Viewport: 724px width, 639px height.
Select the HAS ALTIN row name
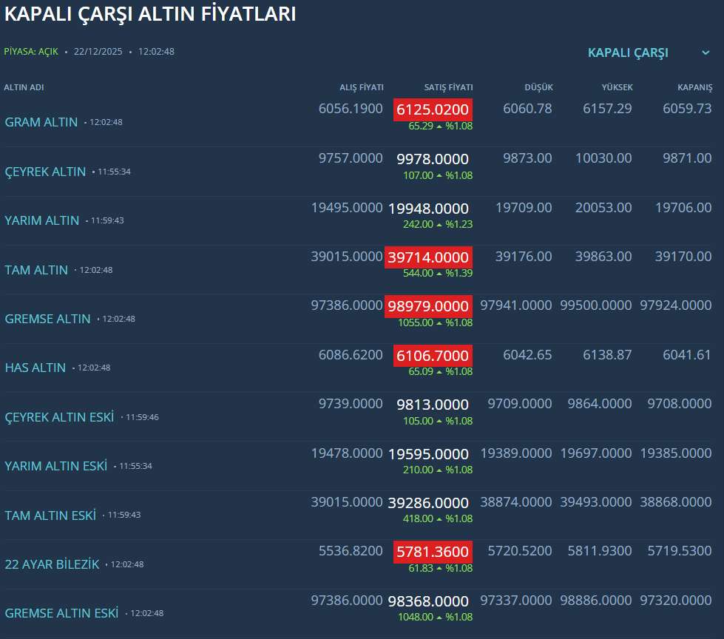click(x=35, y=368)
